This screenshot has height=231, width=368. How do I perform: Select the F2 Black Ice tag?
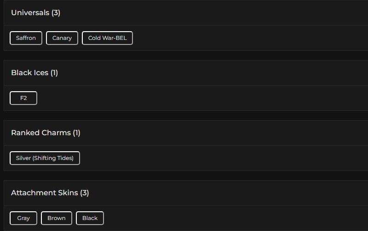click(23, 98)
